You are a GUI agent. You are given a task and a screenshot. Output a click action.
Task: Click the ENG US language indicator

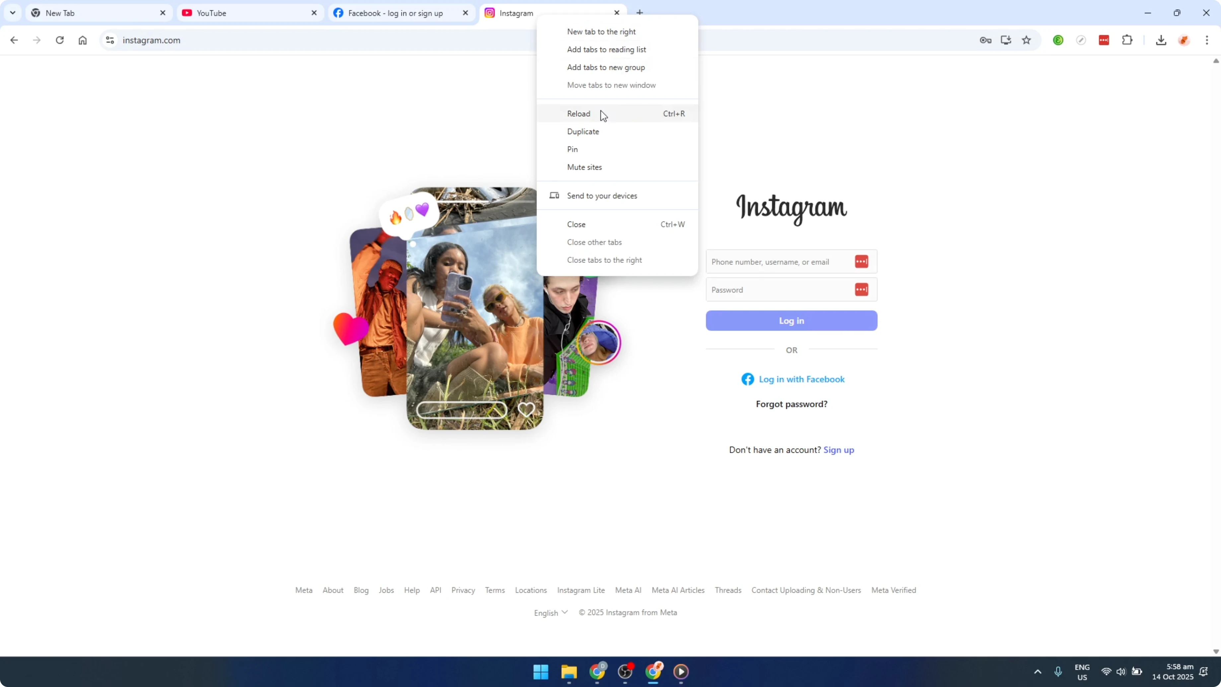pyautogui.click(x=1082, y=672)
